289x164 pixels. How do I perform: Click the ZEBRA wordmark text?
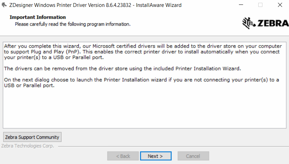(272, 23)
